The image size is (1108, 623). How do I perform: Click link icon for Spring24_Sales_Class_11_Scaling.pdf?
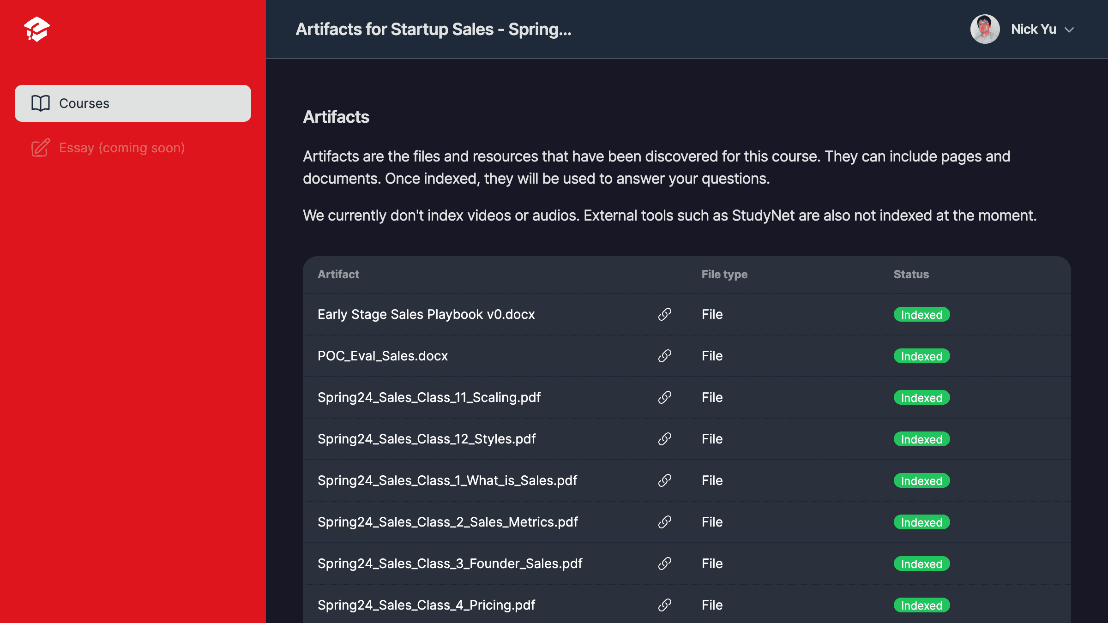pos(664,397)
